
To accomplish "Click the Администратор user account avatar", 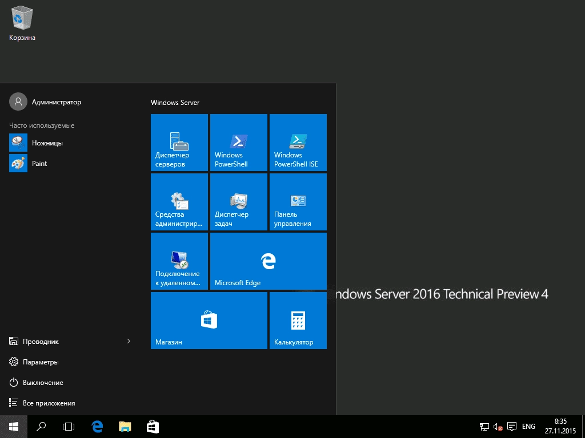I will click(x=18, y=102).
